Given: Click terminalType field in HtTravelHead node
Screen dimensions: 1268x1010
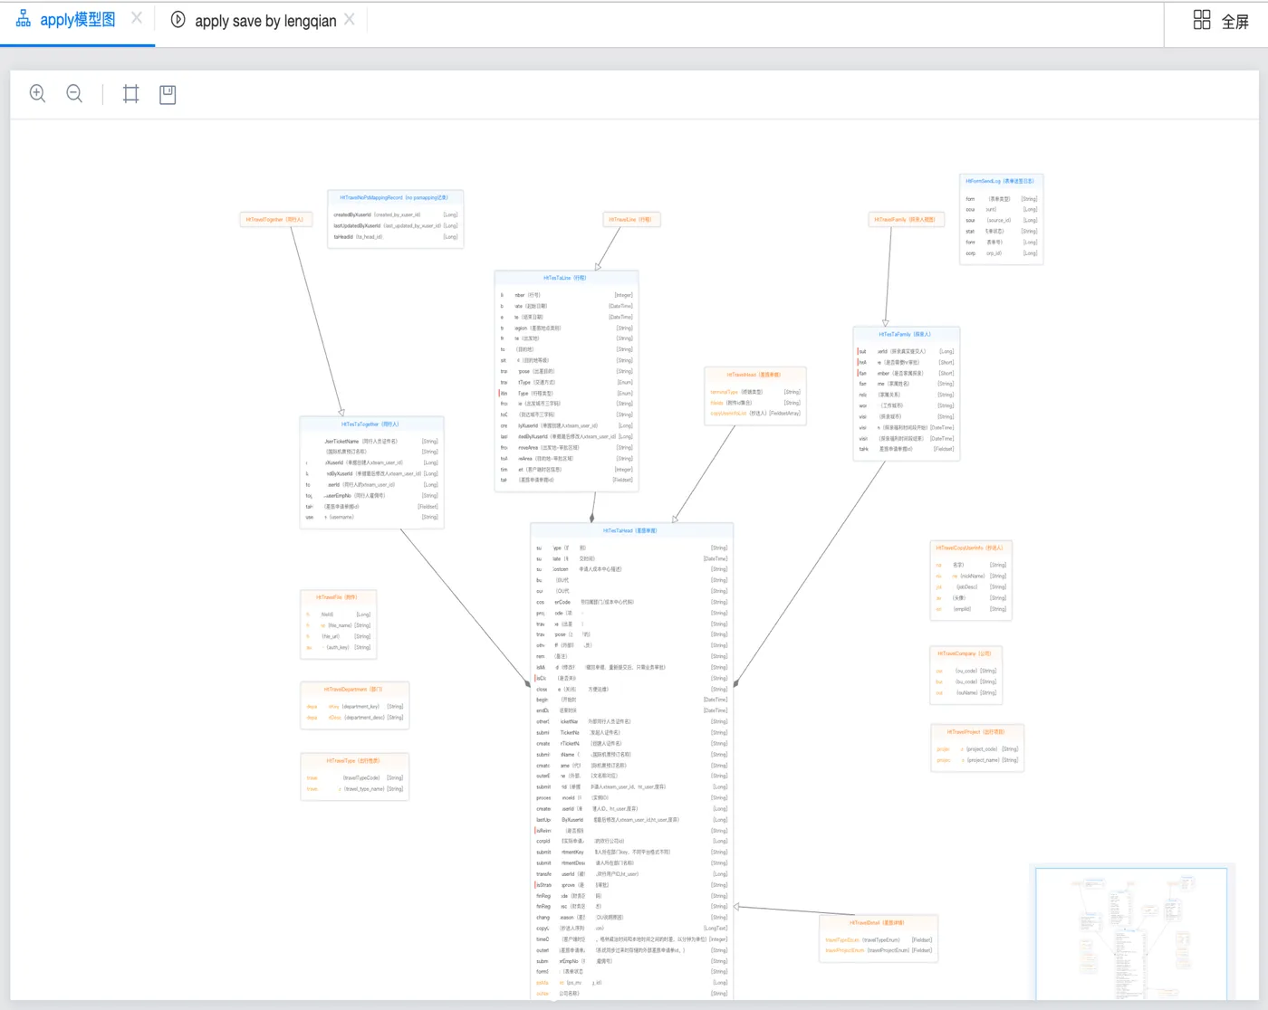Looking at the screenshot, I should pos(755,392).
